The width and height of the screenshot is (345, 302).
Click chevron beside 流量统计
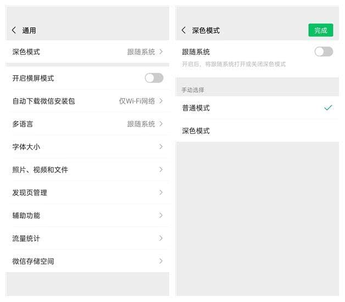[x=161, y=238]
